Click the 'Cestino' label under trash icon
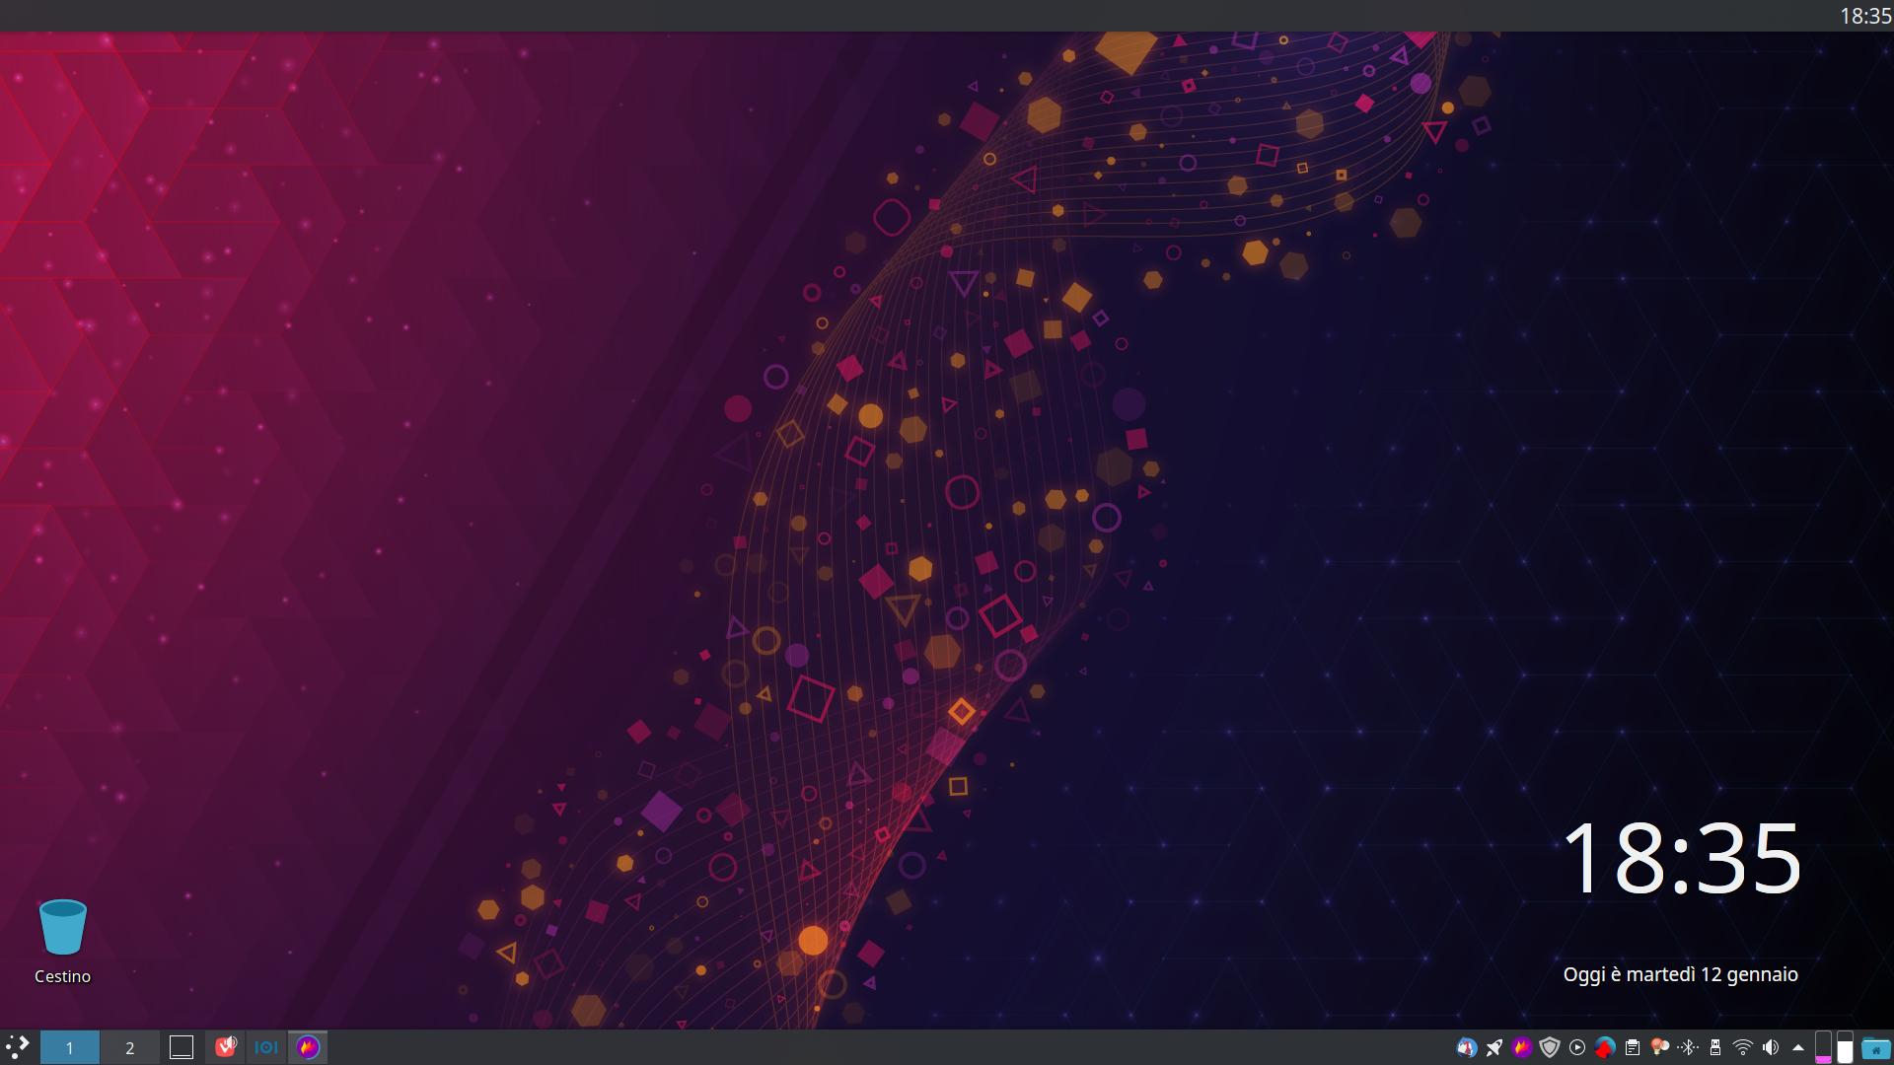The height and width of the screenshot is (1065, 1894). (63, 976)
